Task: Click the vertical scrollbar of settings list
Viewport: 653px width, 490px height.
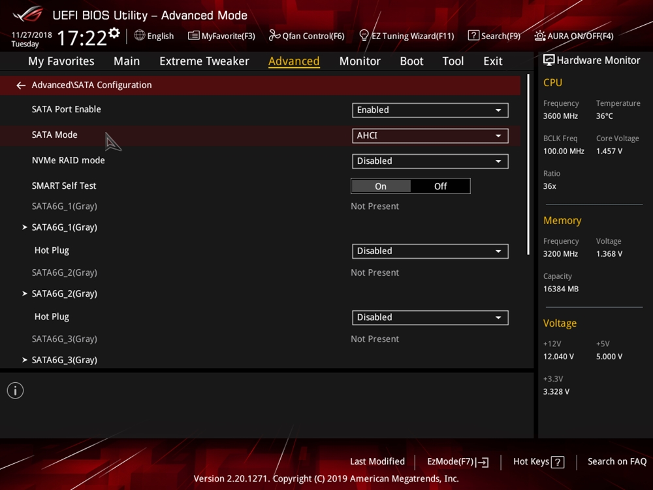Action: click(528, 165)
